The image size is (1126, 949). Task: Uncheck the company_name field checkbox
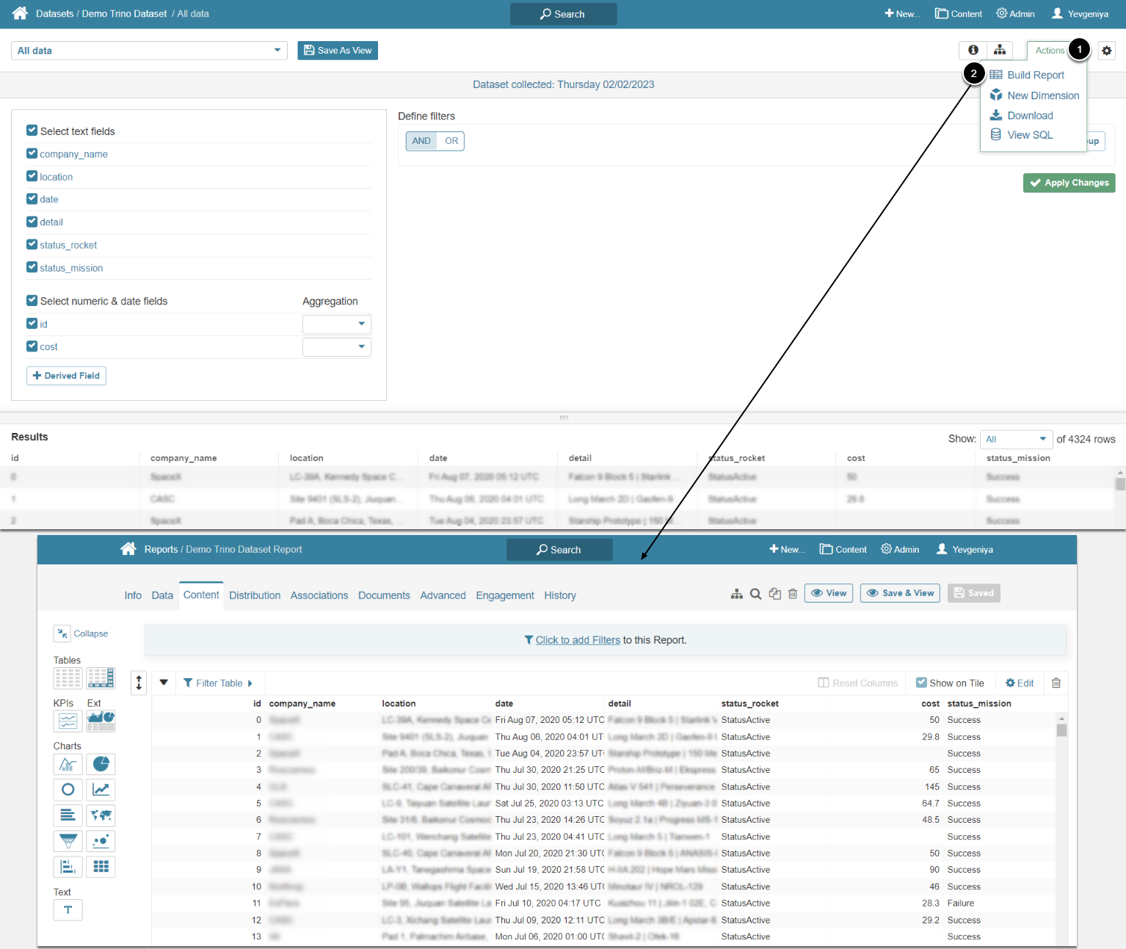pyautogui.click(x=32, y=153)
